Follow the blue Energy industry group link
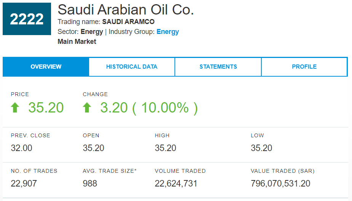The width and height of the screenshot is (352, 201). (168, 32)
